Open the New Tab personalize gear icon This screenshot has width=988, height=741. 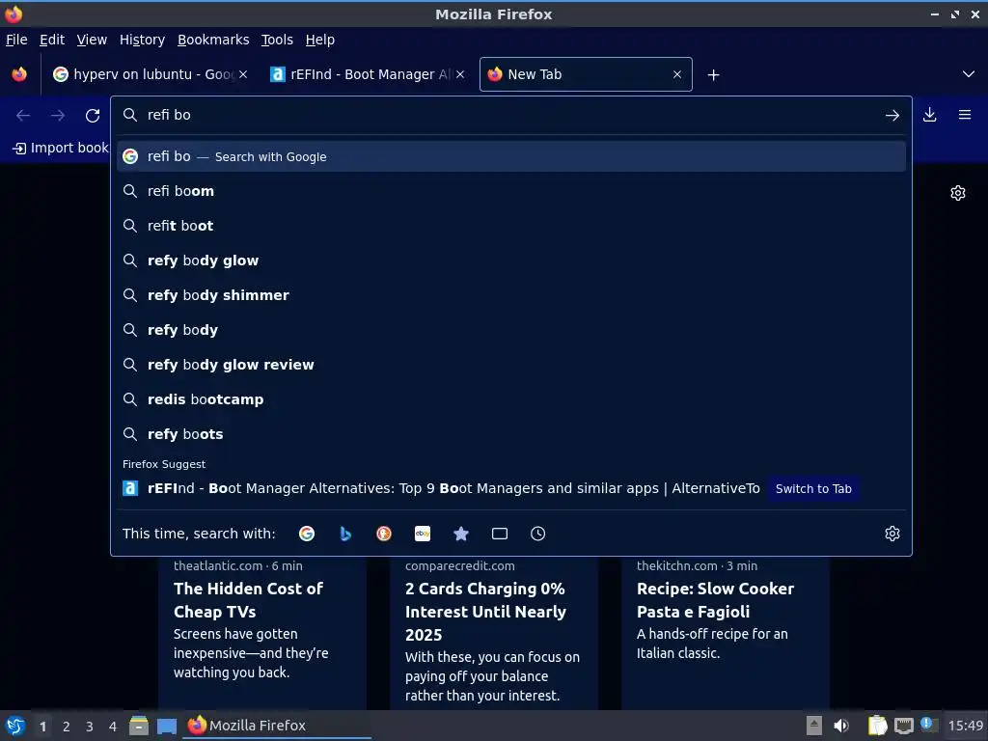958,193
